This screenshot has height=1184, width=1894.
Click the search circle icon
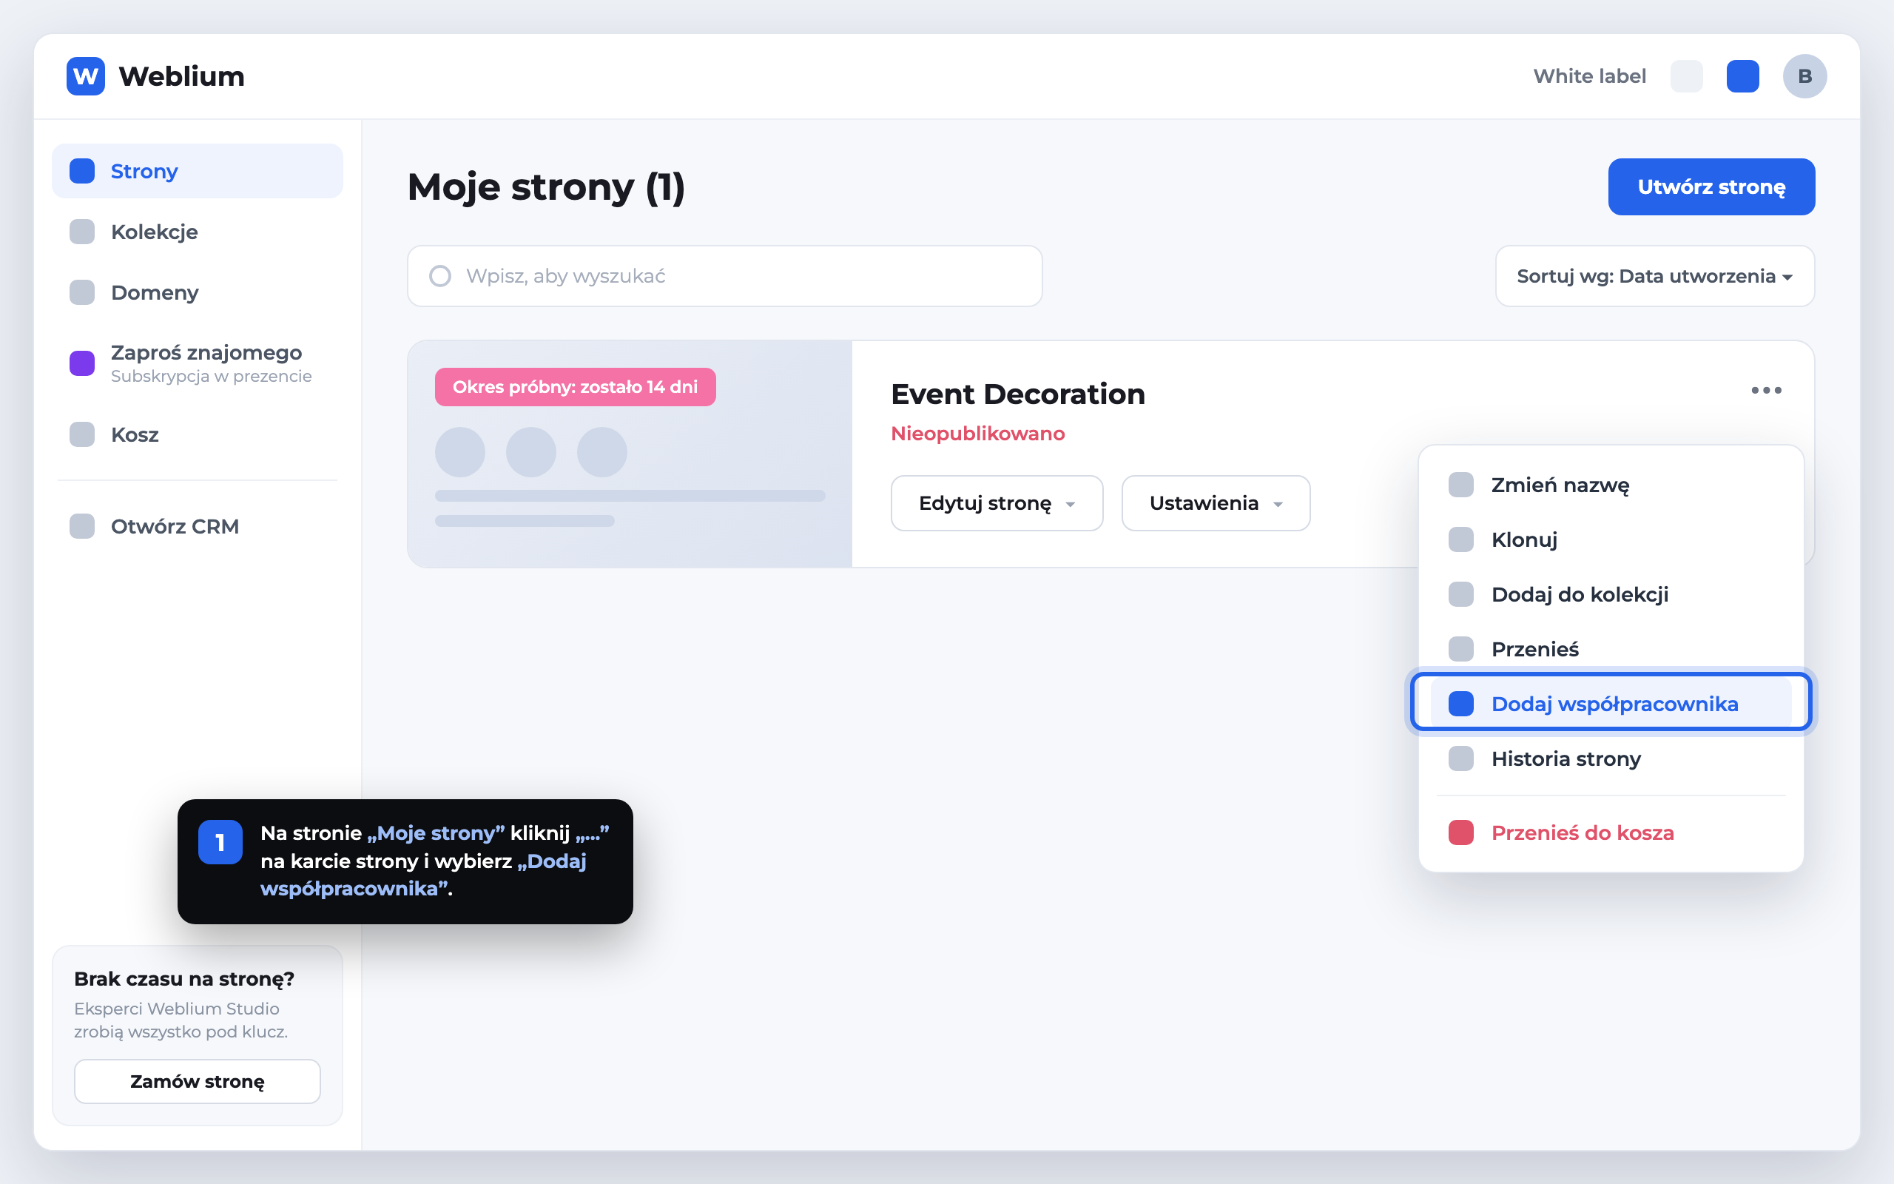[441, 275]
